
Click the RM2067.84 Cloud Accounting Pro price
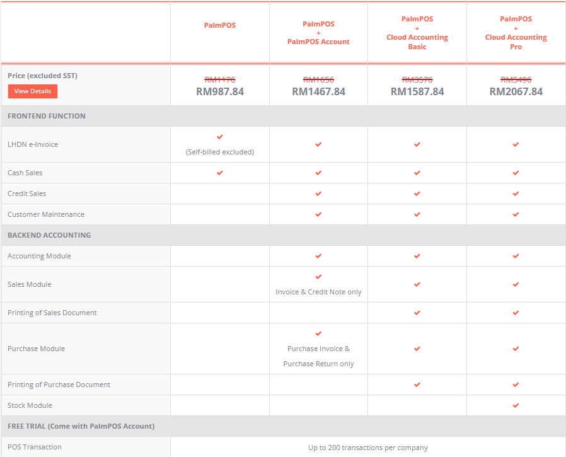coord(516,92)
